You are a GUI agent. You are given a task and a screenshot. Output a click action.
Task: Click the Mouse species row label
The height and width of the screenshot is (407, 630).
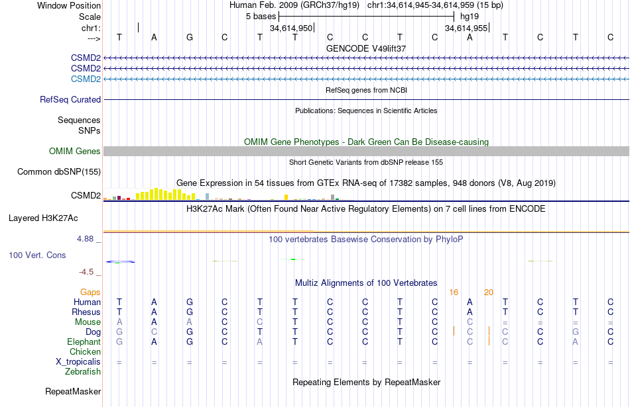[x=88, y=322]
